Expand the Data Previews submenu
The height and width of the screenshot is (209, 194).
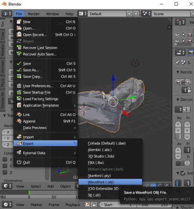coord(75,128)
